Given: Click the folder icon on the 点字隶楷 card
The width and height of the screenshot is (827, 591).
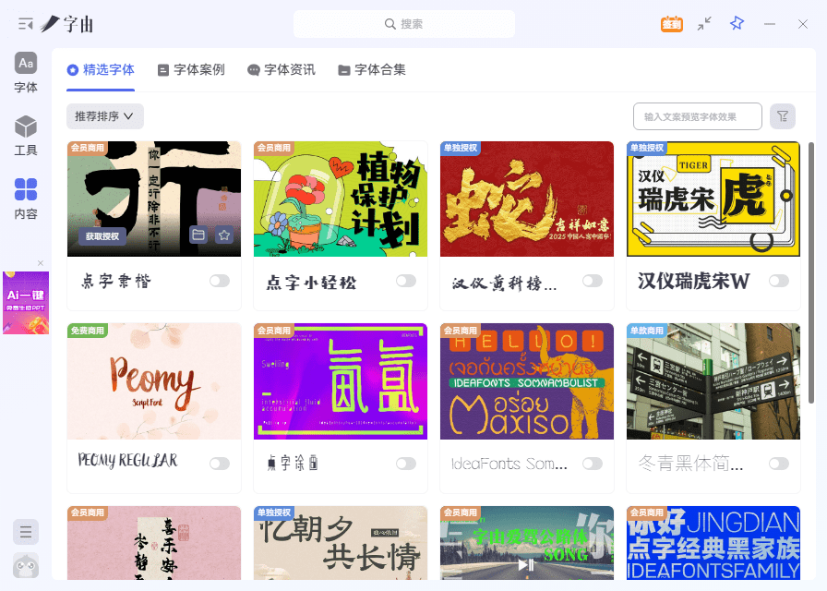Looking at the screenshot, I should [x=199, y=235].
